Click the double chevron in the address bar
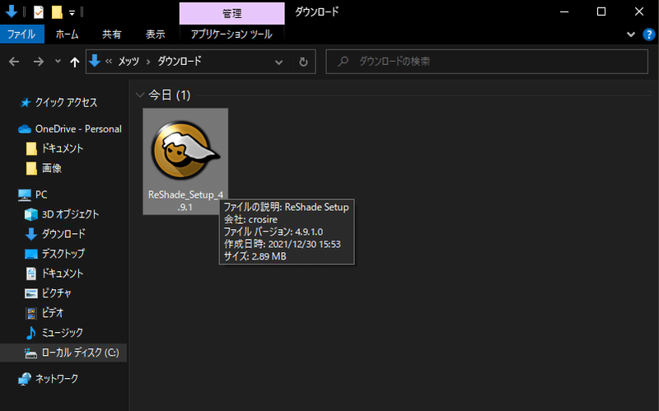The width and height of the screenshot is (659, 411). point(109,61)
